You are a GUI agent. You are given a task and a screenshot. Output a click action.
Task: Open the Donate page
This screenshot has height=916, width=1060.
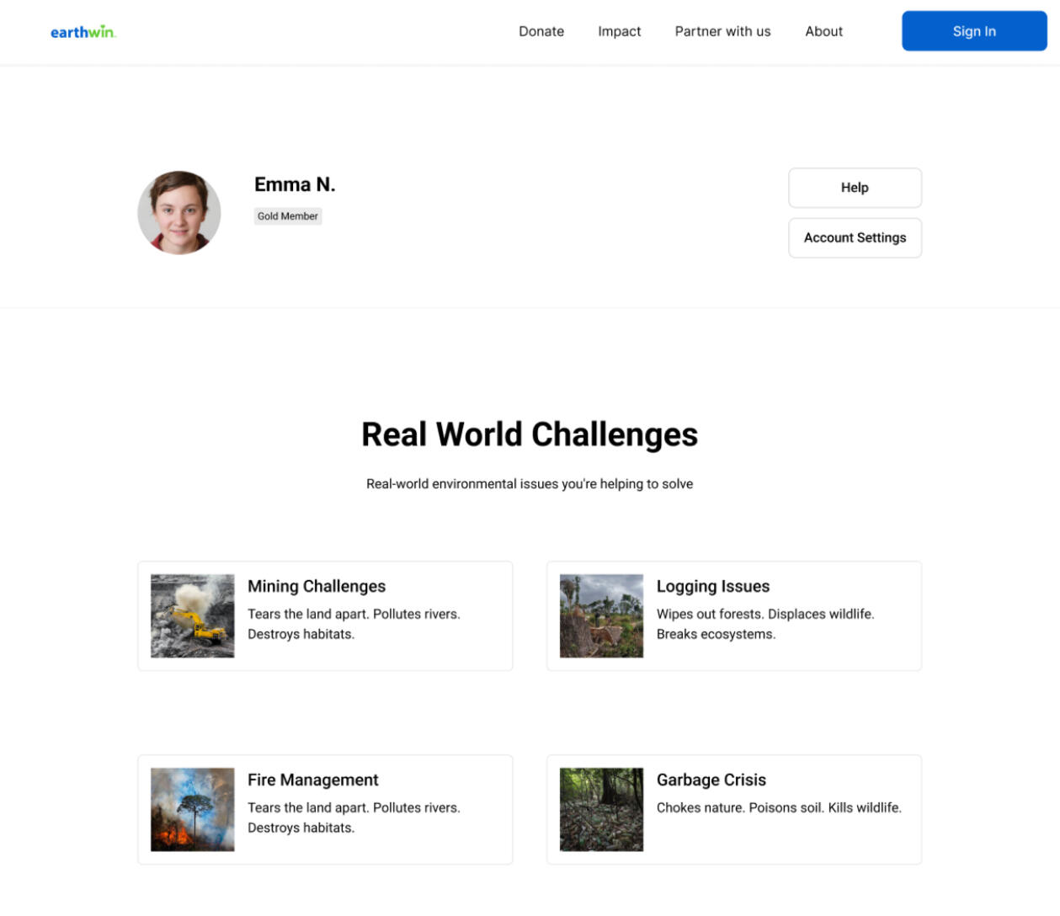(541, 31)
